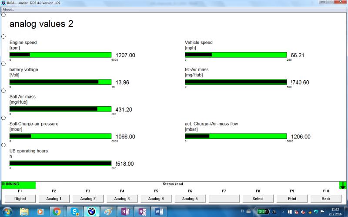Click the Windows Start orb
The image size is (348, 217).
point(7,212)
